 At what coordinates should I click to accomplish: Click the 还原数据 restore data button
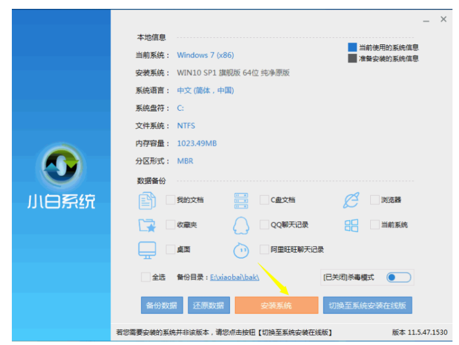tap(208, 305)
